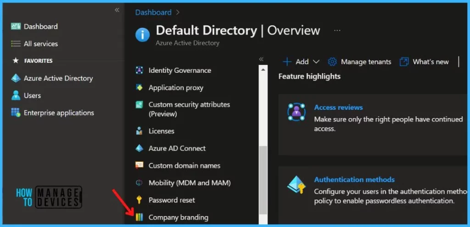Collapse the directory resource menu
Image resolution: width=470 pixels, height=227 pixels.
point(261,59)
